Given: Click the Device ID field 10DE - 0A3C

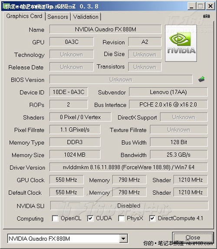Looking at the screenshot, I should pyautogui.click(x=69, y=92).
